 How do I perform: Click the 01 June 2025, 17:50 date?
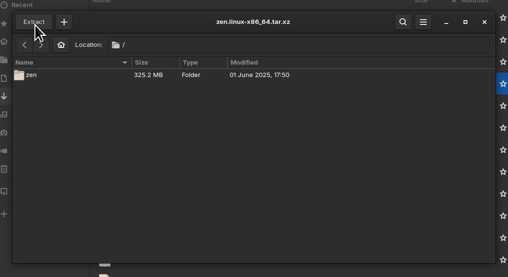(x=260, y=75)
